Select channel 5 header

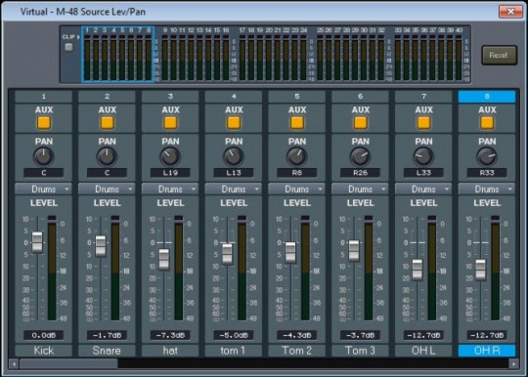tap(296, 97)
